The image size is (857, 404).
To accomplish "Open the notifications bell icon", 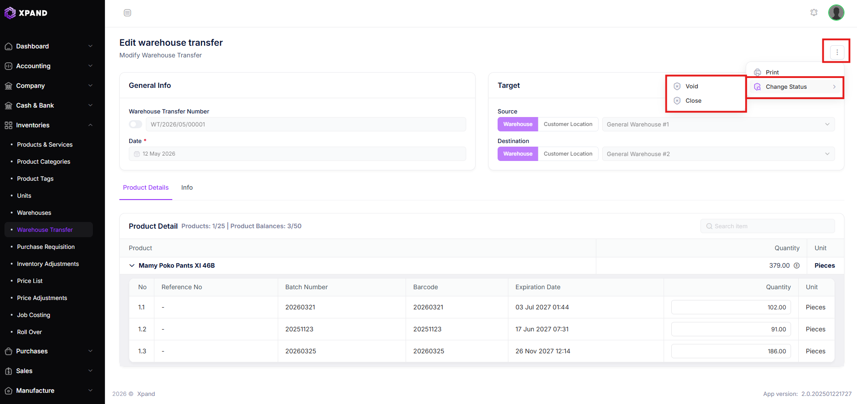I will click(x=814, y=13).
